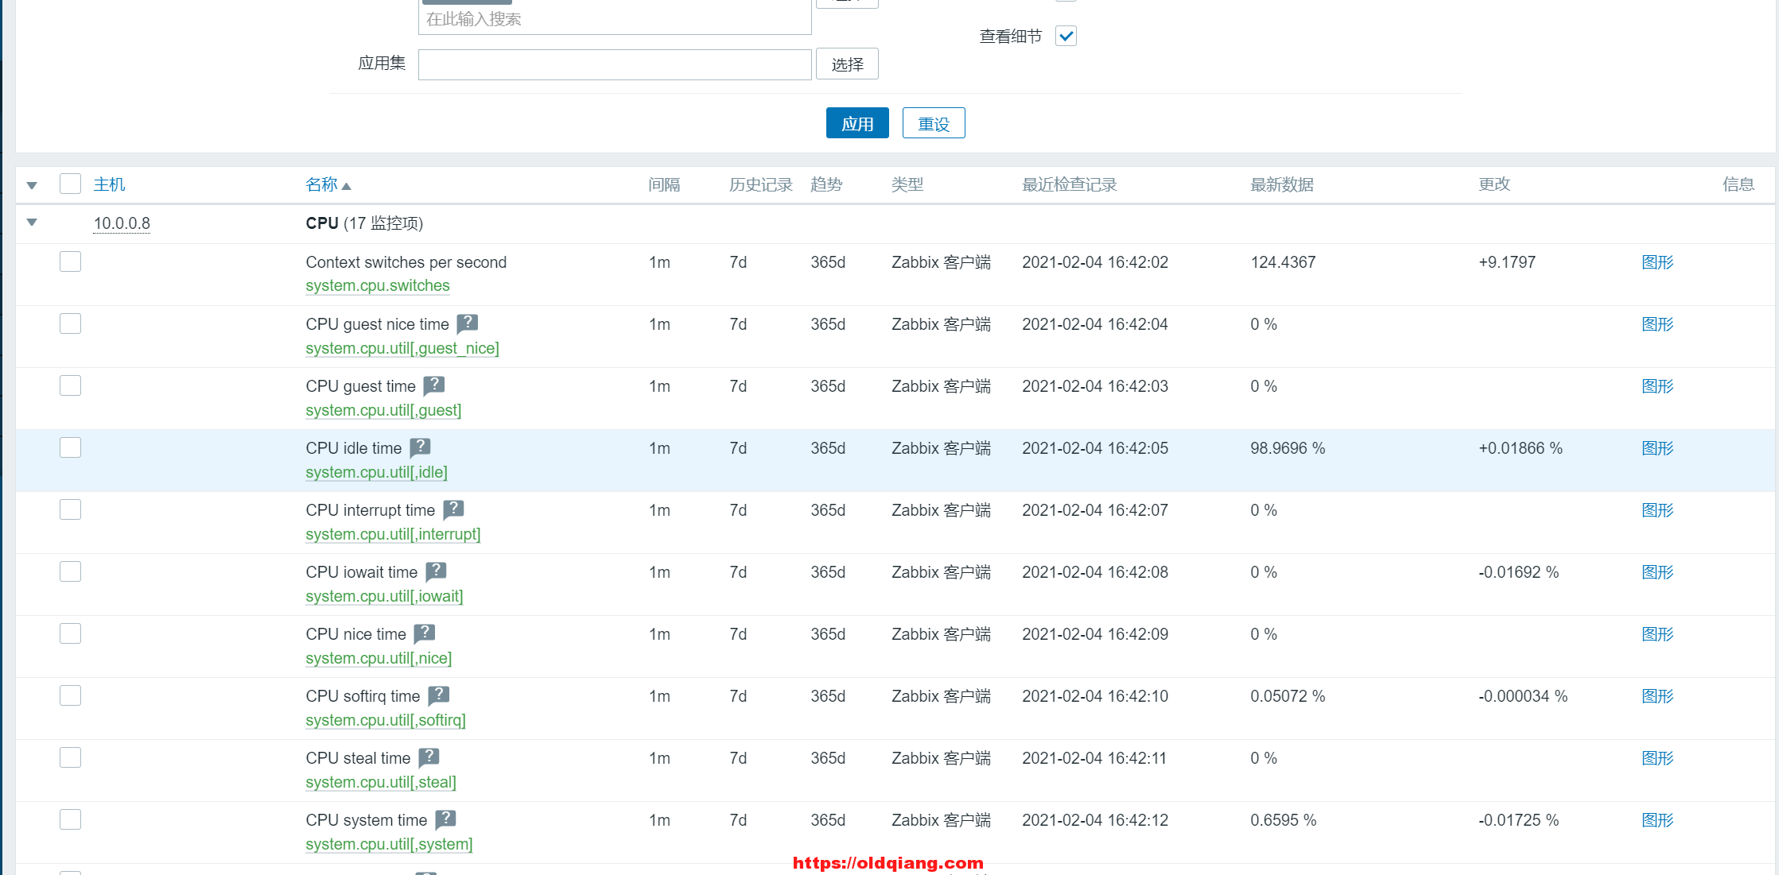Click the 98.9696 % latest value

click(1288, 448)
